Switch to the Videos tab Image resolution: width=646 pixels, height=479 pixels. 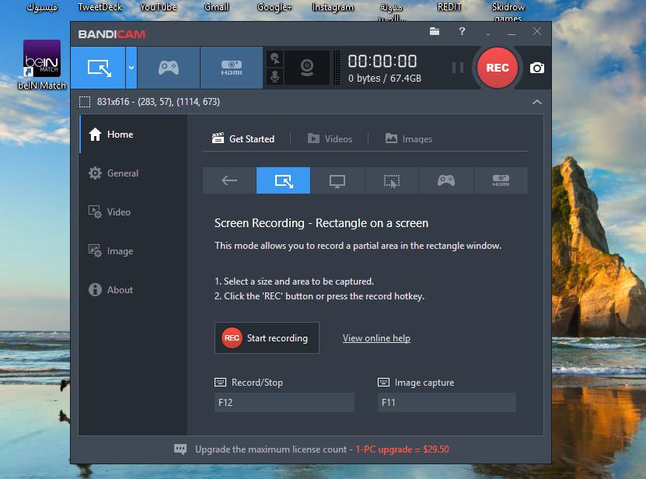point(330,139)
